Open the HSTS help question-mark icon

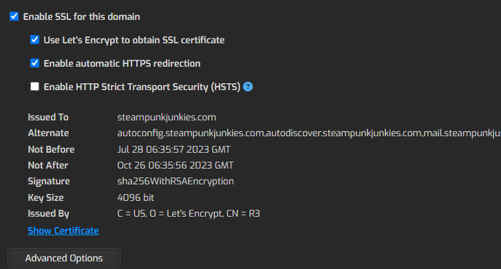248,87
